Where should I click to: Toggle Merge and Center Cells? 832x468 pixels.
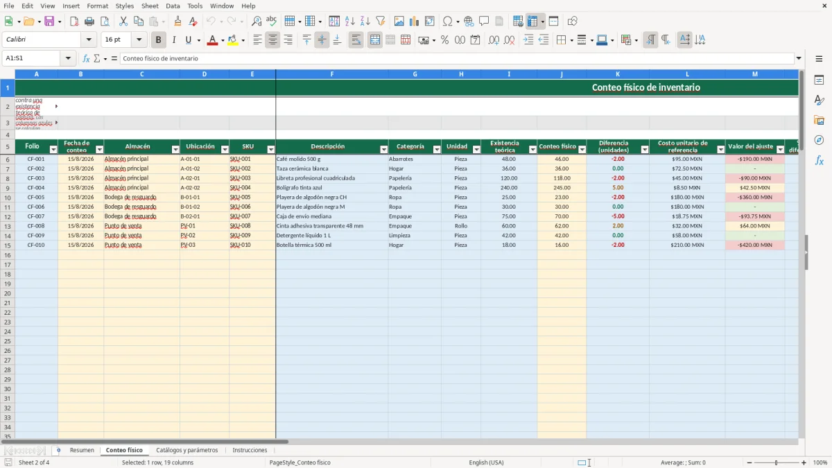[374, 40]
